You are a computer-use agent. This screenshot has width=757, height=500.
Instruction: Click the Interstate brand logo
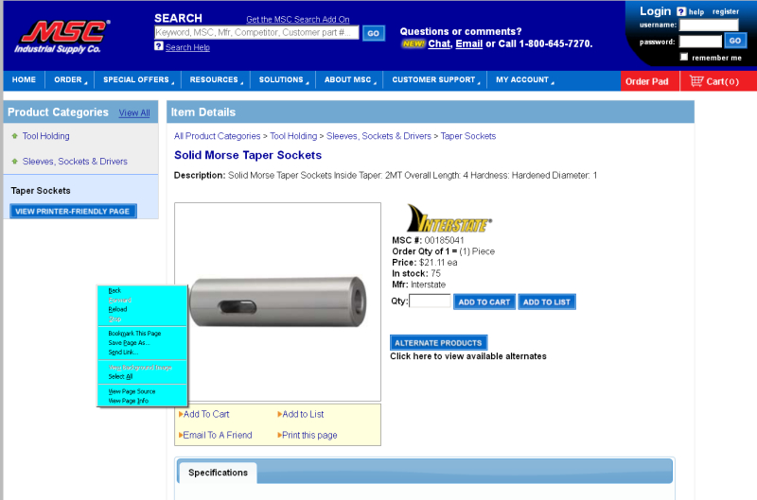tap(449, 218)
